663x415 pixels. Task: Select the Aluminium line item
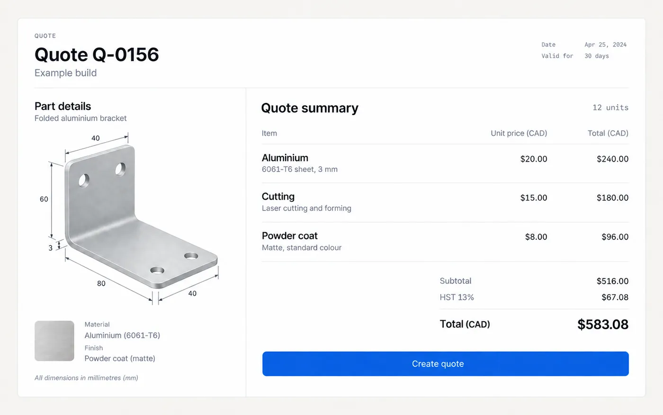445,163
